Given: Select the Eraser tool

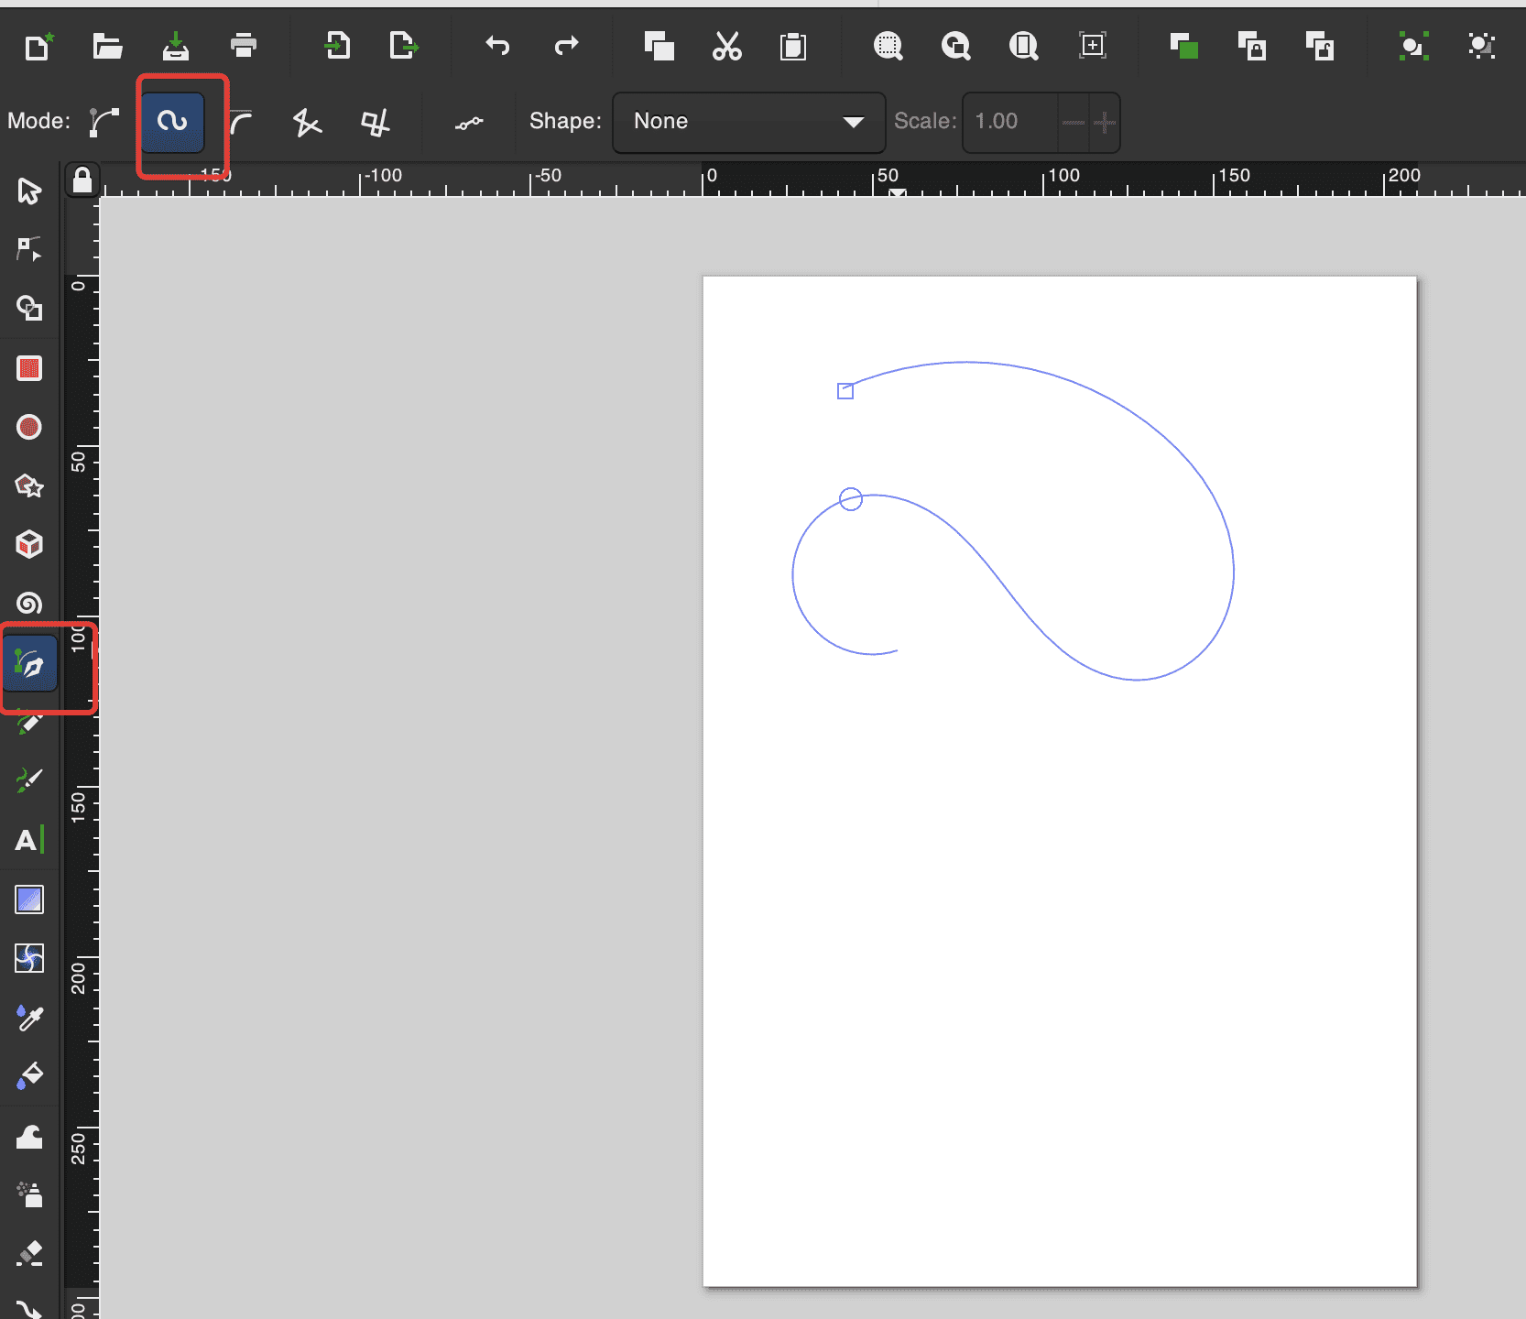Looking at the screenshot, I should pos(29,1253).
